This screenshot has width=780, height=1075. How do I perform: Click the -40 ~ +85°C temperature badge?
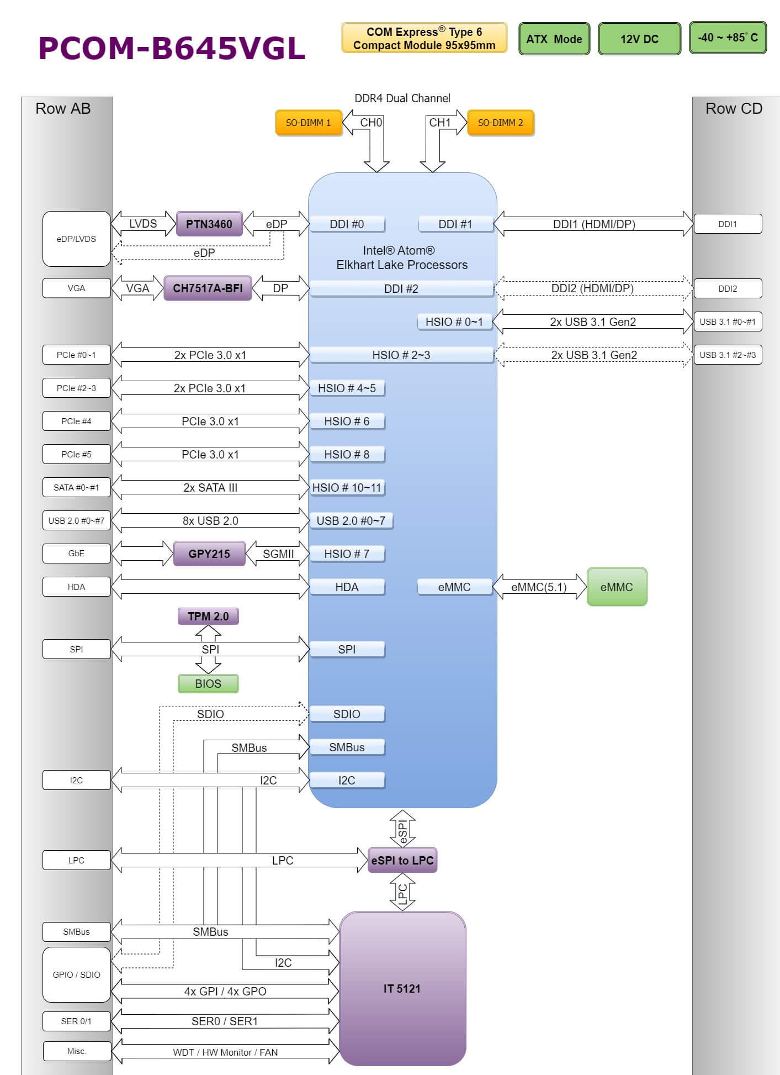(728, 38)
